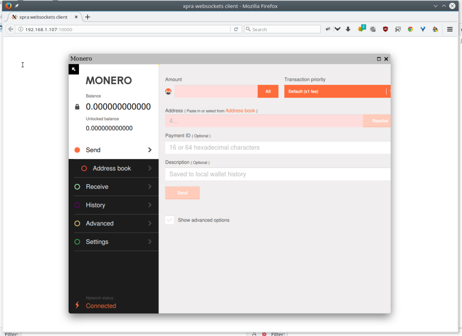Open a new Firefox tab
This screenshot has width=462, height=336.
coord(88,17)
